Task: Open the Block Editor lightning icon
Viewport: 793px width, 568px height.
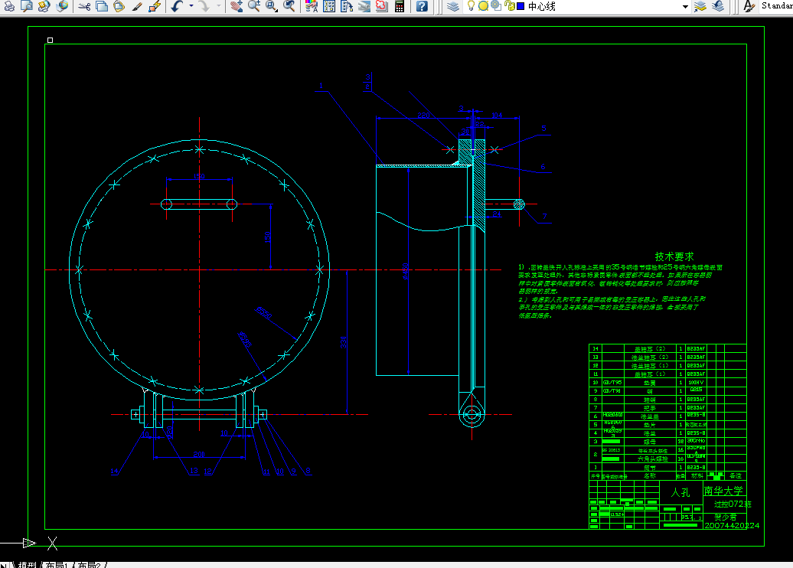Action: [x=155, y=6]
